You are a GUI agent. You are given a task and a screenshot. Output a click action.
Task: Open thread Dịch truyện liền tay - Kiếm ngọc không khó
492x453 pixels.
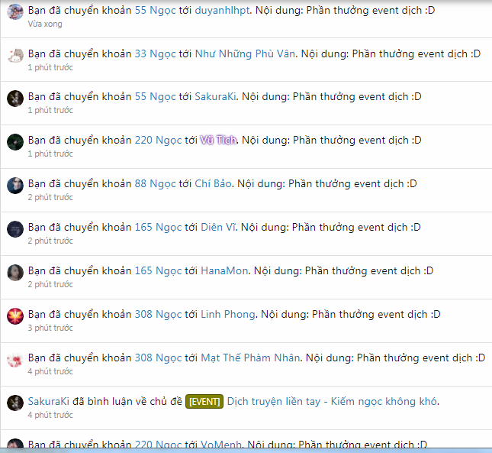(x=332, y=402)
